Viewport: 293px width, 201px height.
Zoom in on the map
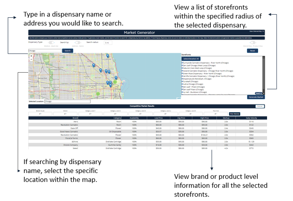tap(31, 56)
